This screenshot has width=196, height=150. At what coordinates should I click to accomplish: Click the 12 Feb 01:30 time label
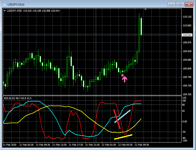109,145
